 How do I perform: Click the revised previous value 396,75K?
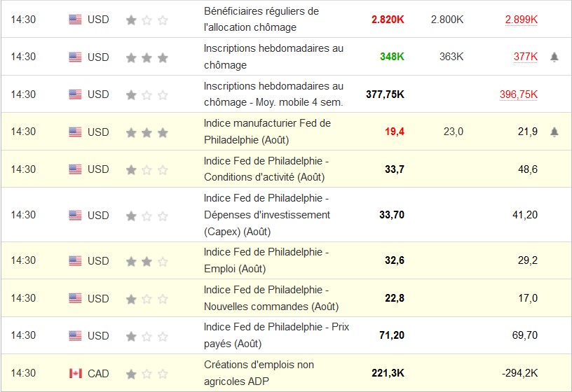(x=518, y=94)
